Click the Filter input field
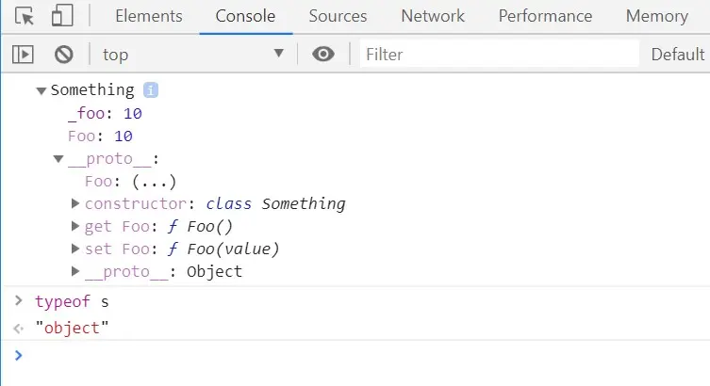Viewport: 710px width, 386px height. point(498,54)
